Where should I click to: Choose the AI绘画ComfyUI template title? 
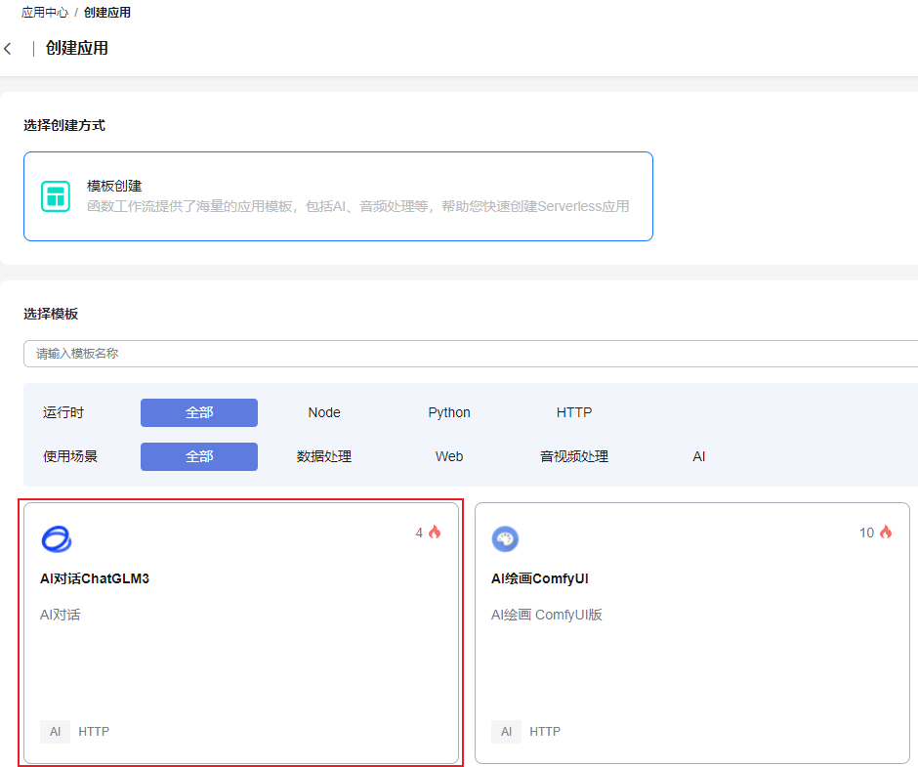[x=539, y=578]
